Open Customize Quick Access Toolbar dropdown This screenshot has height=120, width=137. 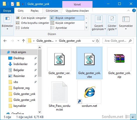(23, 4)
